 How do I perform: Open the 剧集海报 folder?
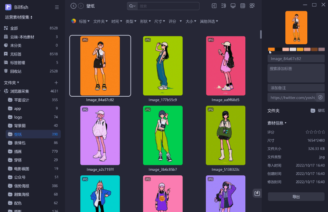[33, 194]
